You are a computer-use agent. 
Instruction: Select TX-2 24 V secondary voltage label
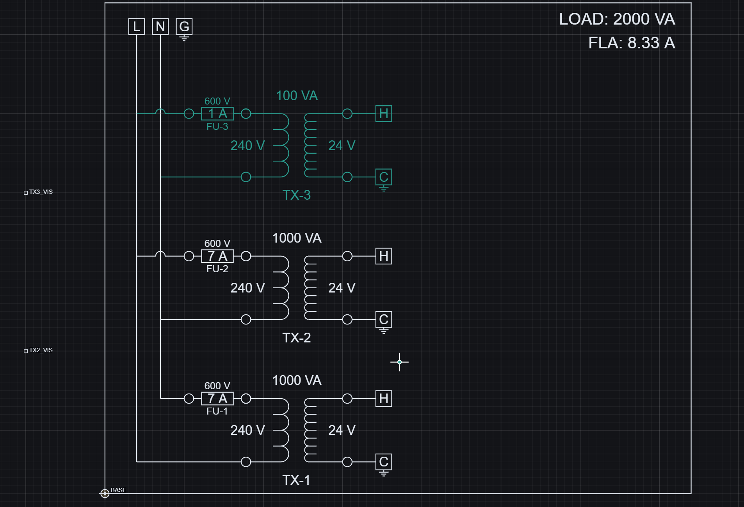342,288
